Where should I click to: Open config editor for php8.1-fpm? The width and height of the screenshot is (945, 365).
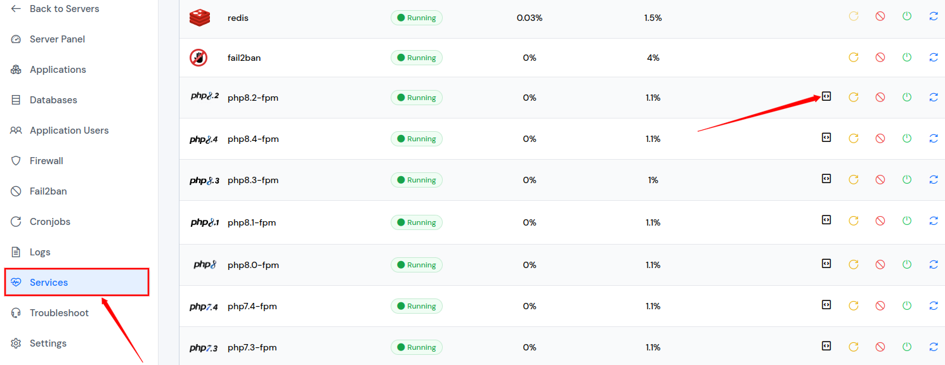(826, 220)
